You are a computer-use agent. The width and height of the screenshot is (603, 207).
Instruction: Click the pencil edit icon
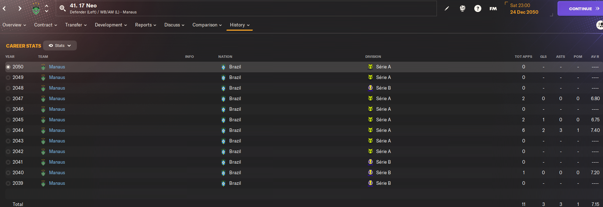pos(447,8)
